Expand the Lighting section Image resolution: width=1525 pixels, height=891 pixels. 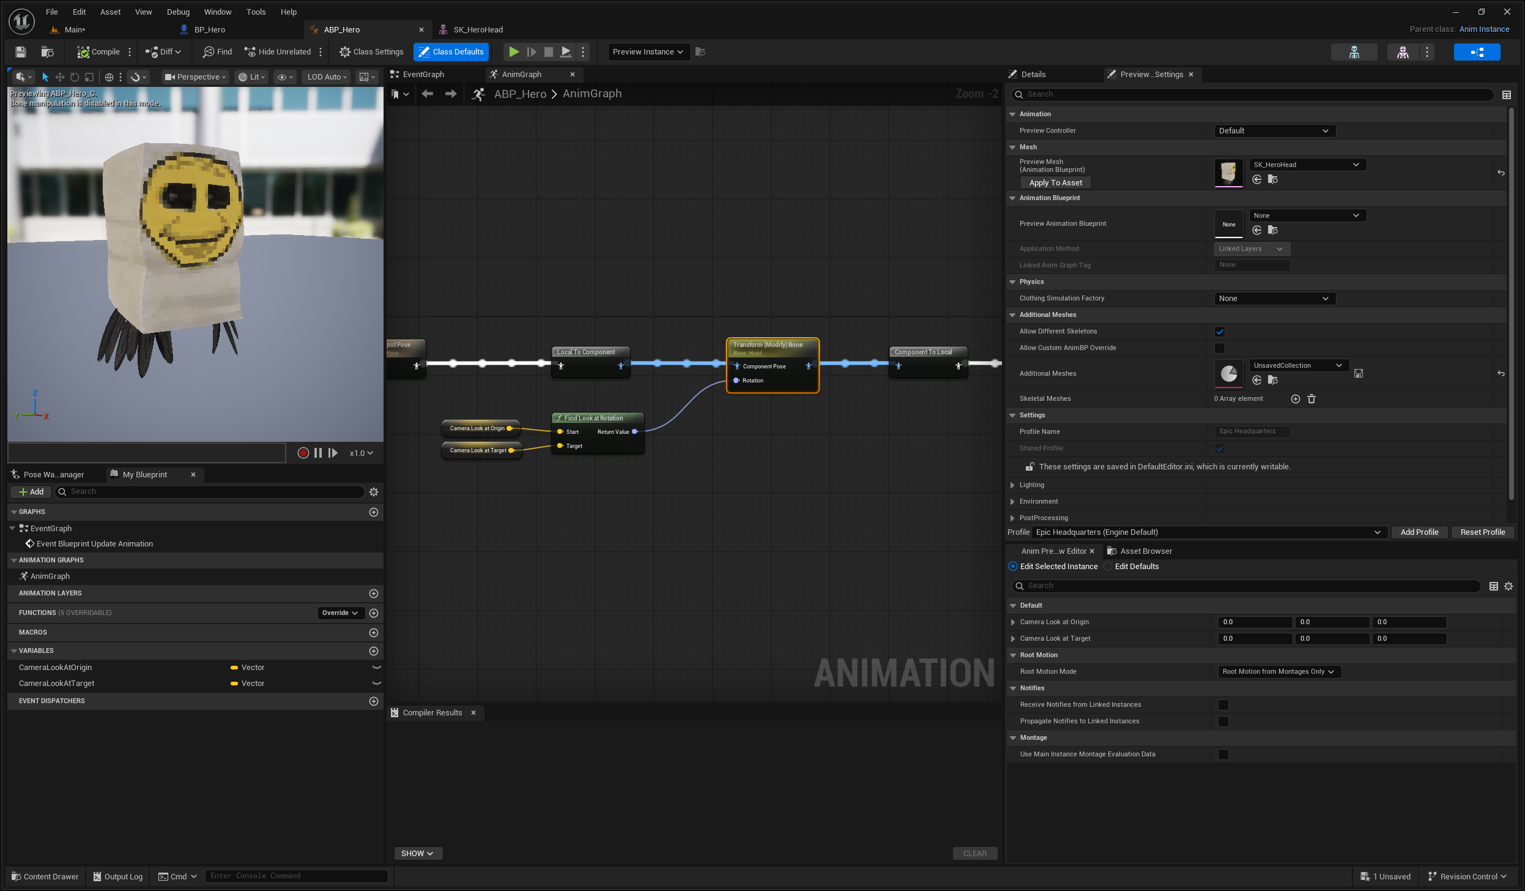coord(1012,485)
